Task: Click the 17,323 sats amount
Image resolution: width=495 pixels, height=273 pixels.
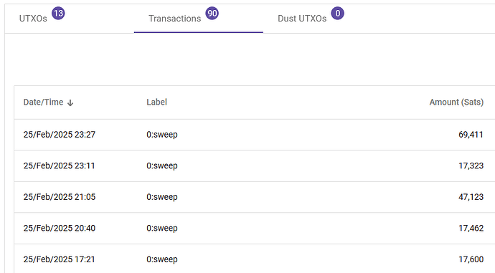Action: click(471, 166)
